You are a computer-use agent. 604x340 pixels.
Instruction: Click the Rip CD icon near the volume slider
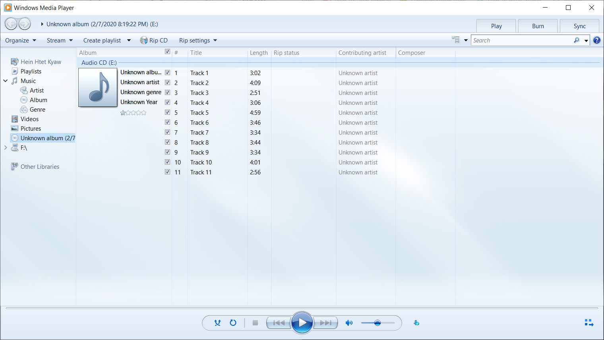416,323
